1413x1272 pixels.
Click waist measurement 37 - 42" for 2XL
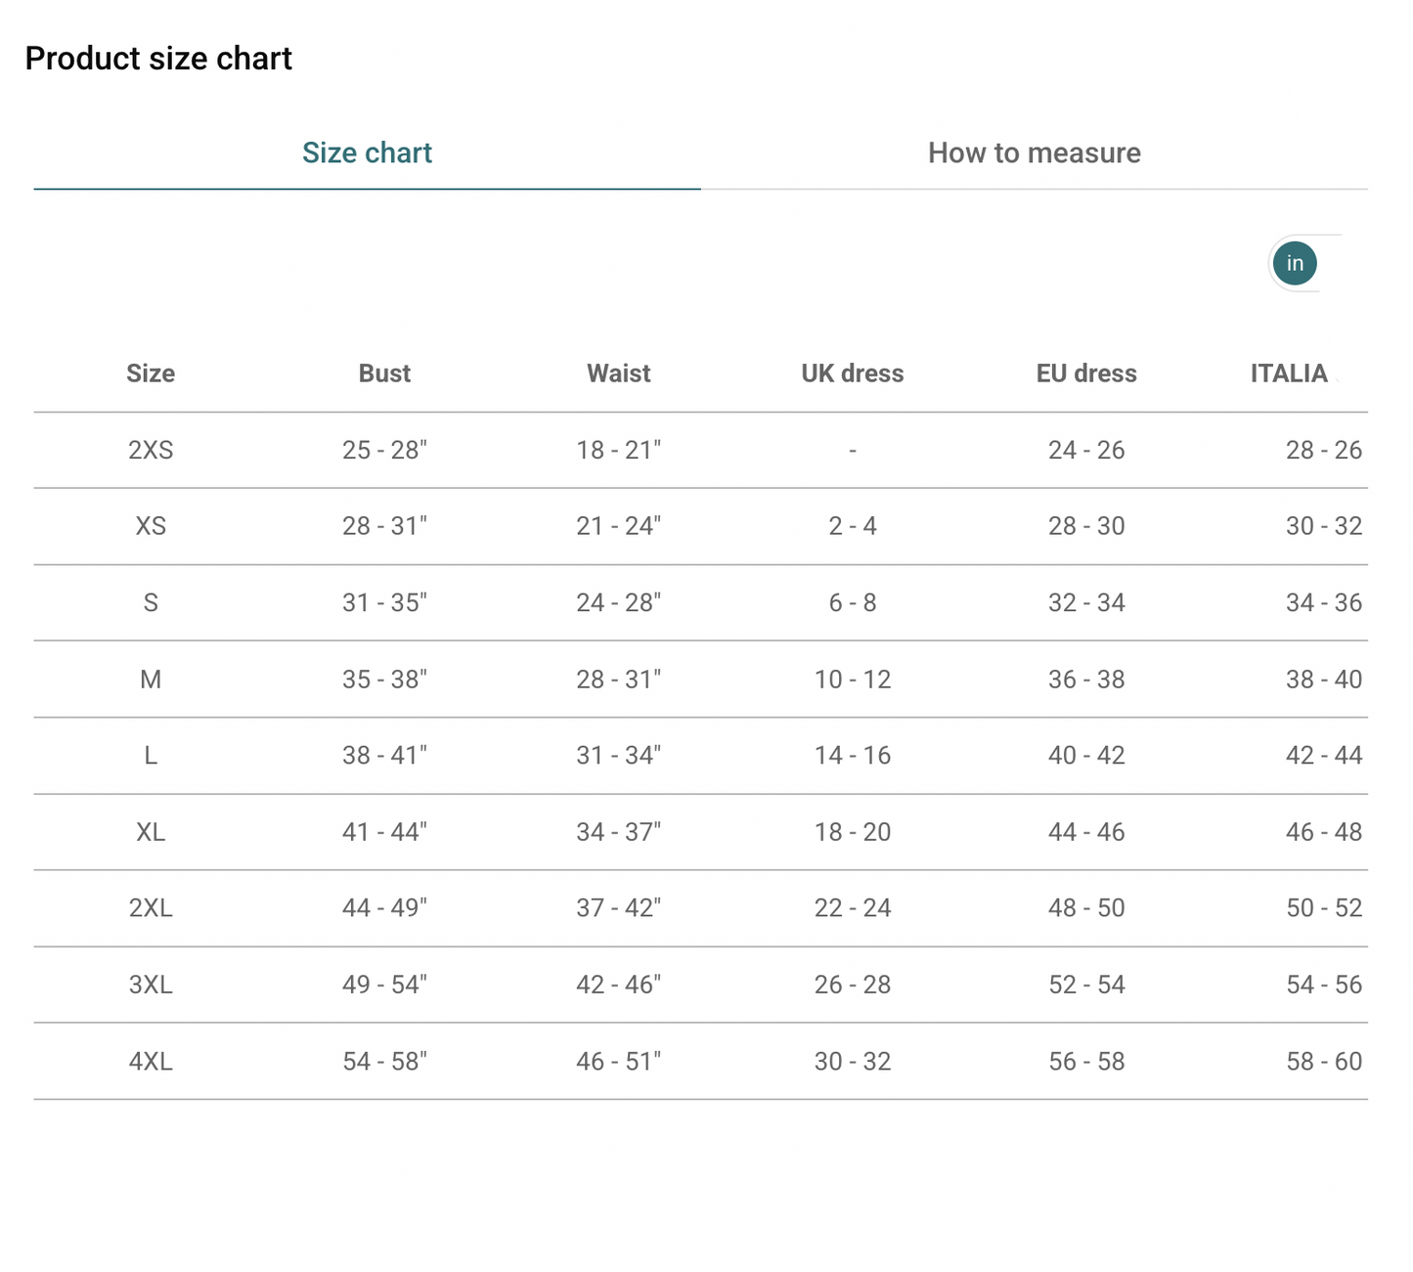pos(618,908)
